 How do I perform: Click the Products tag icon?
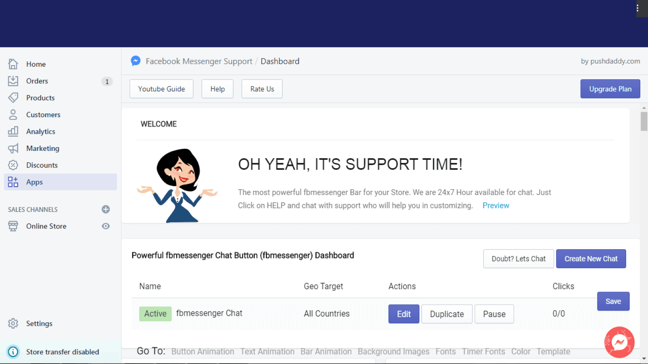pos(13,97)
